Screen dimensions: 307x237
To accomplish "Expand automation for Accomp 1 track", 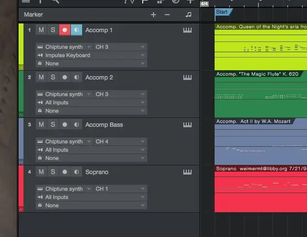I will (21, 68).
